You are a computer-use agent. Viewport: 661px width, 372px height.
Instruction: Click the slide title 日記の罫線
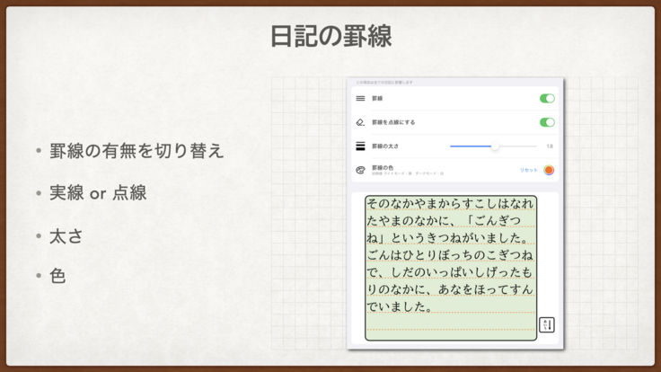[x=330, y=36]
